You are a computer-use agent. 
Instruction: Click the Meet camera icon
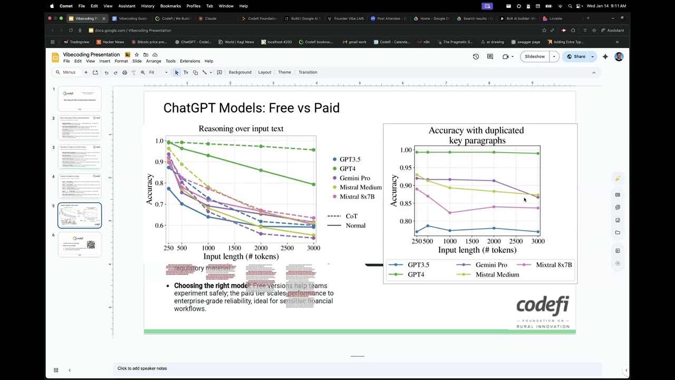point(505,56)
